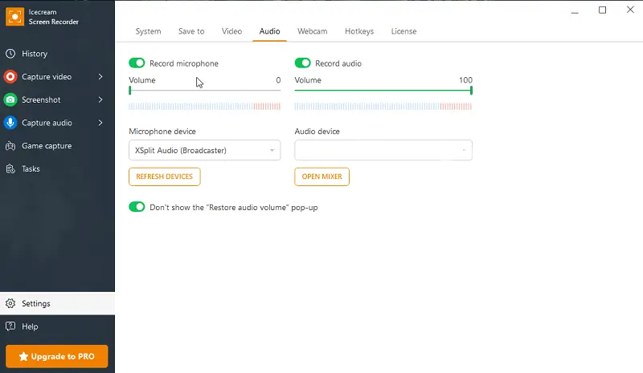Viewport: 643px width, 373px height.
Task: Expand the Capture video submenu arrow
Action: coord(100,77)
